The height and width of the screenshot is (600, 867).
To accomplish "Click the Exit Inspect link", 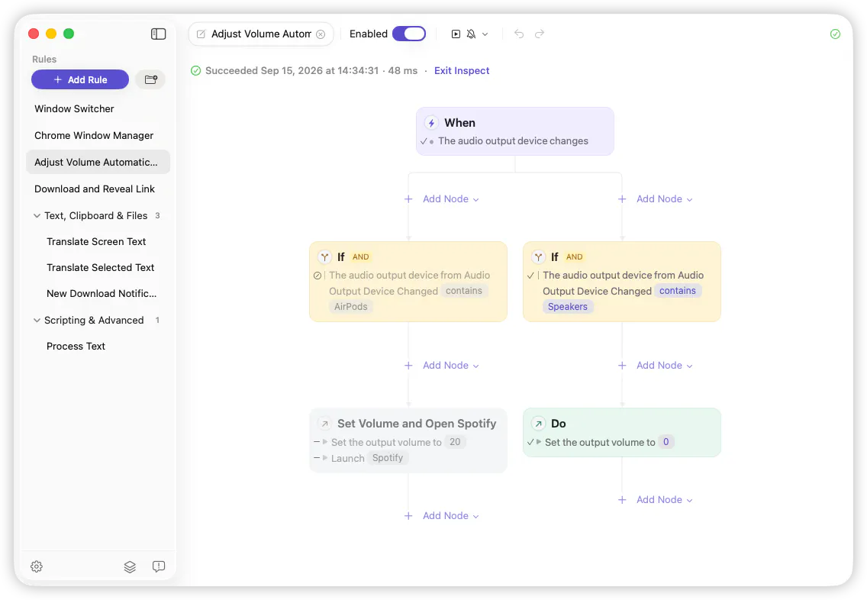I will pos(462,71).
